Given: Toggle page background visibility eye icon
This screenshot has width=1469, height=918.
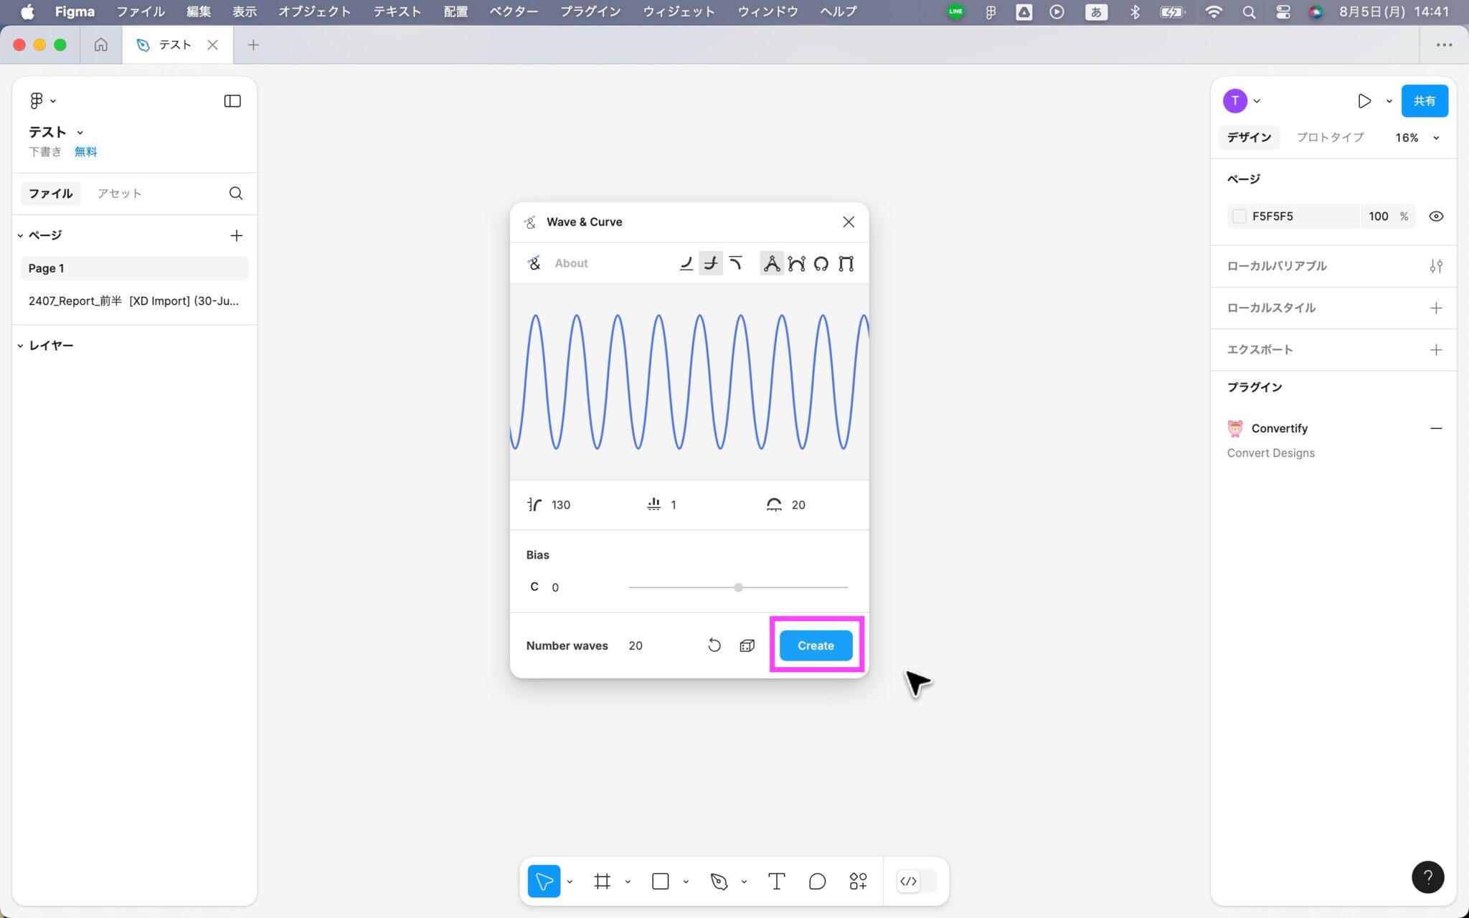Looking at the screenshot, I should [1436, 216].
